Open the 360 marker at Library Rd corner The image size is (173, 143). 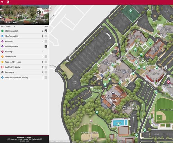tap(156, 92)
